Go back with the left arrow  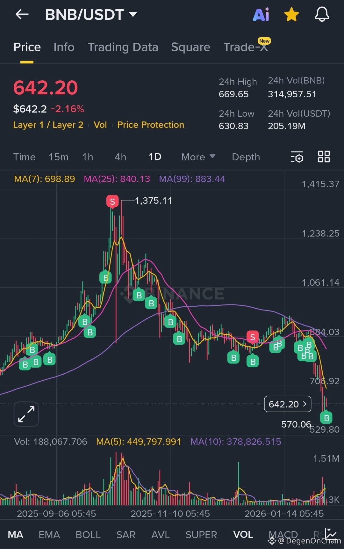[x=22, y=14]
